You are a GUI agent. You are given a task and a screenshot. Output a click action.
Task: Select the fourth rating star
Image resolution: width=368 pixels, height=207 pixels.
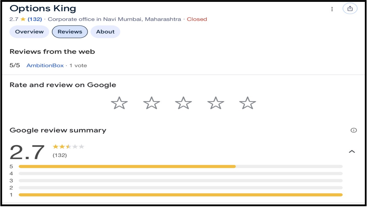[215, 103]
